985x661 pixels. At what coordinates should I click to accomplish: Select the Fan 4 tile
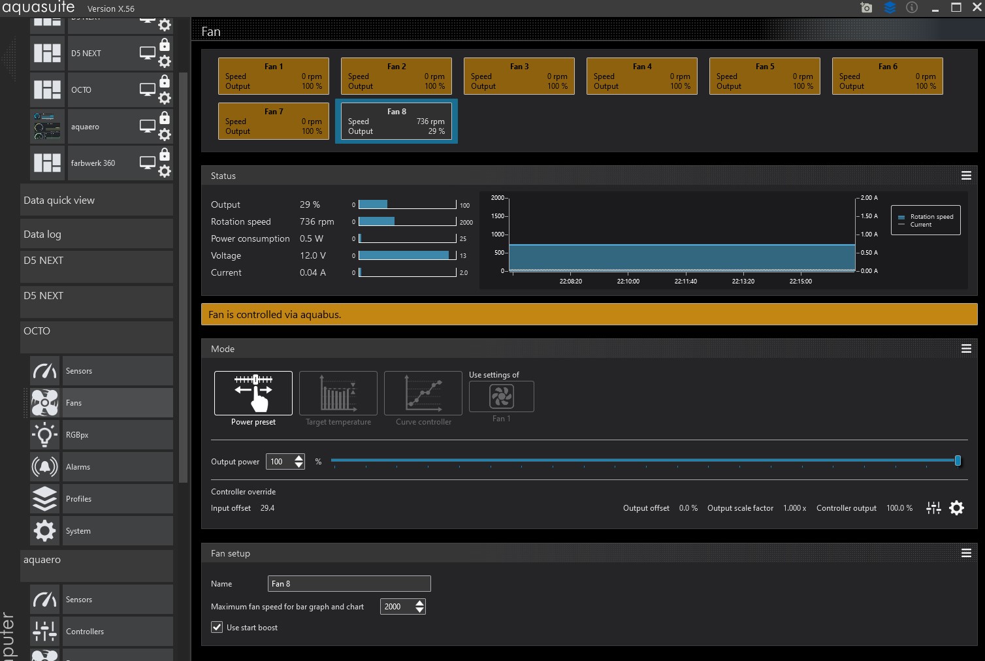click(x=642, y=76)
